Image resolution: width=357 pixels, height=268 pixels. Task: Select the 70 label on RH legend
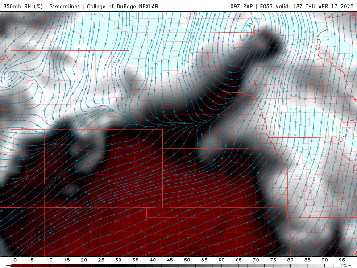(x=256, y=260)
